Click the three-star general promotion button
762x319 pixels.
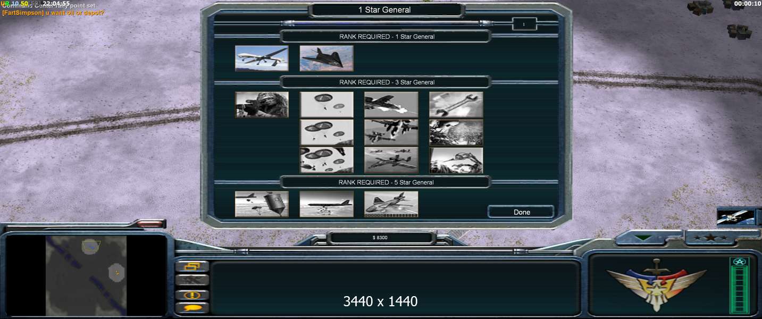pos(710,238)
